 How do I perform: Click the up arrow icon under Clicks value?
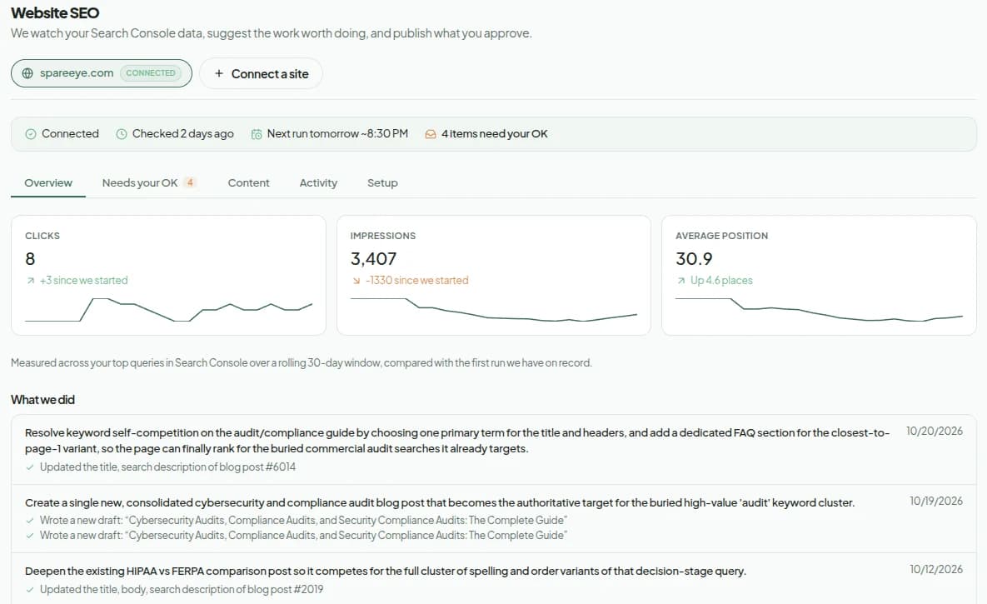[x=30, y=281]
